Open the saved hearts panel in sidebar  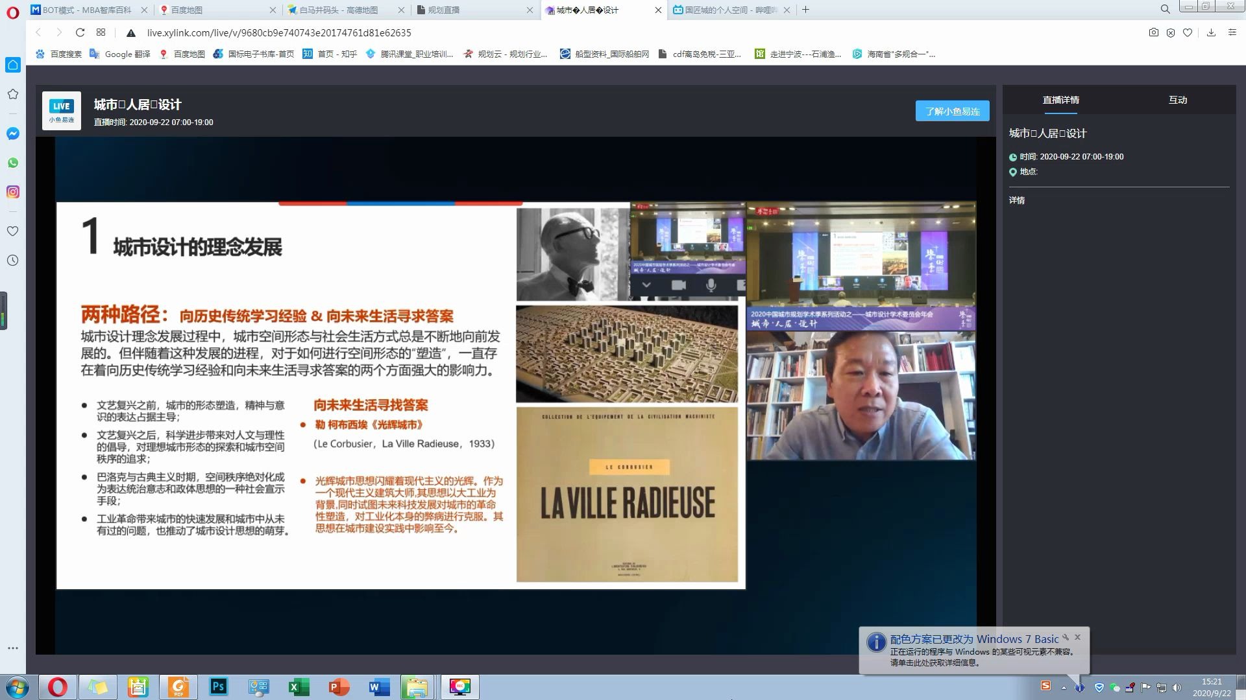click(13, 231)
